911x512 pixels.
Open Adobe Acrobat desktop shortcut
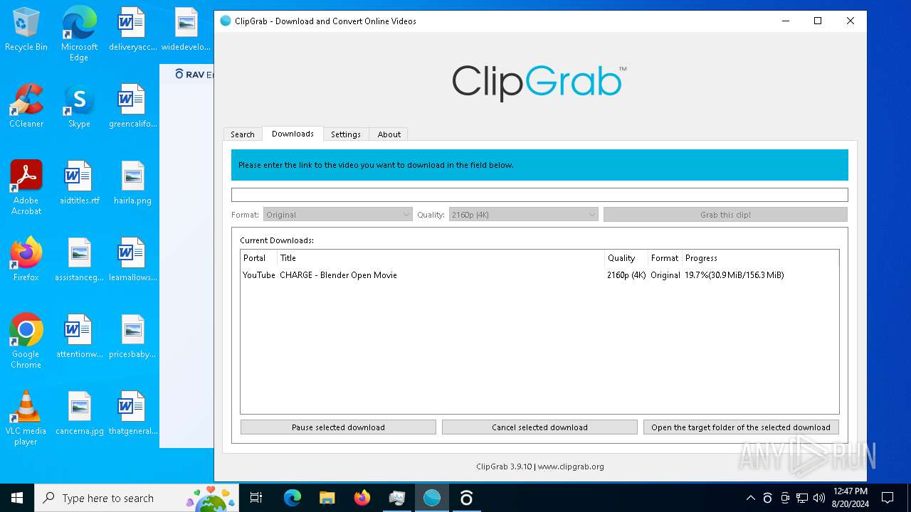(x=26, y=188)
